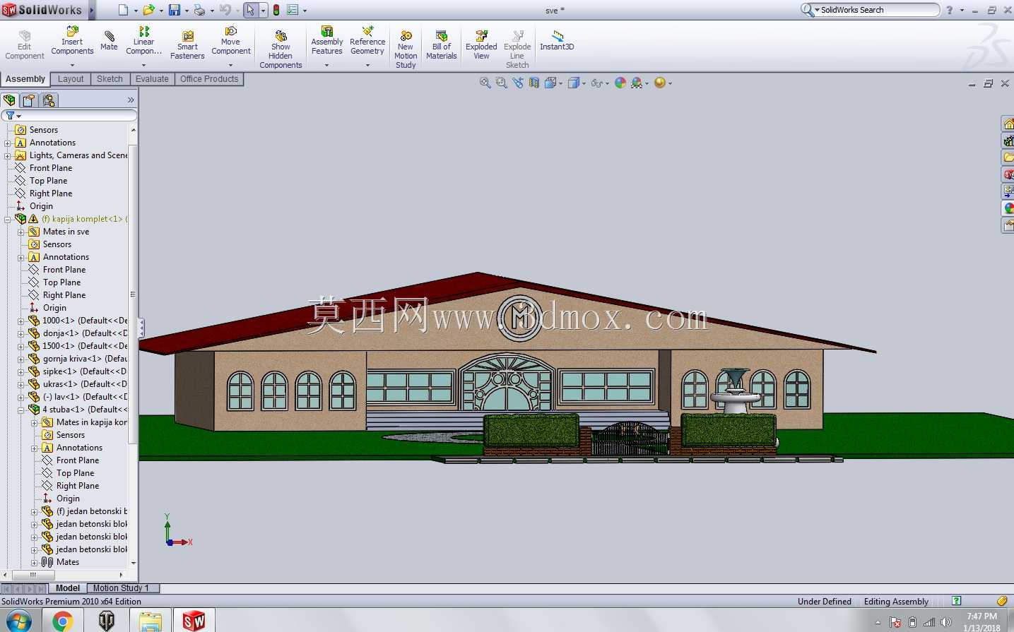Viewport: 1014px width, 632px height.
Task: Click the Windows Start button
Action: pos(18,621)
